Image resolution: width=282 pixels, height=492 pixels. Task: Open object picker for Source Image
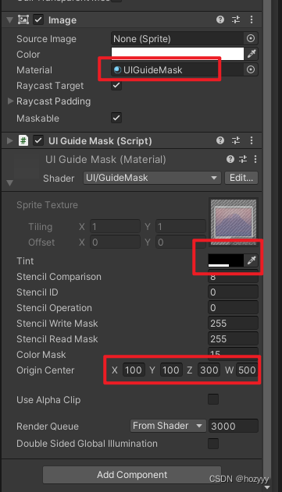[x=251, y=38]
